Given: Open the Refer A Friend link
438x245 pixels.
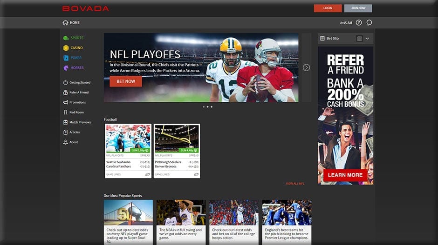Looking at the screenshot, I should pyautogui.click(x=79, y=92).
